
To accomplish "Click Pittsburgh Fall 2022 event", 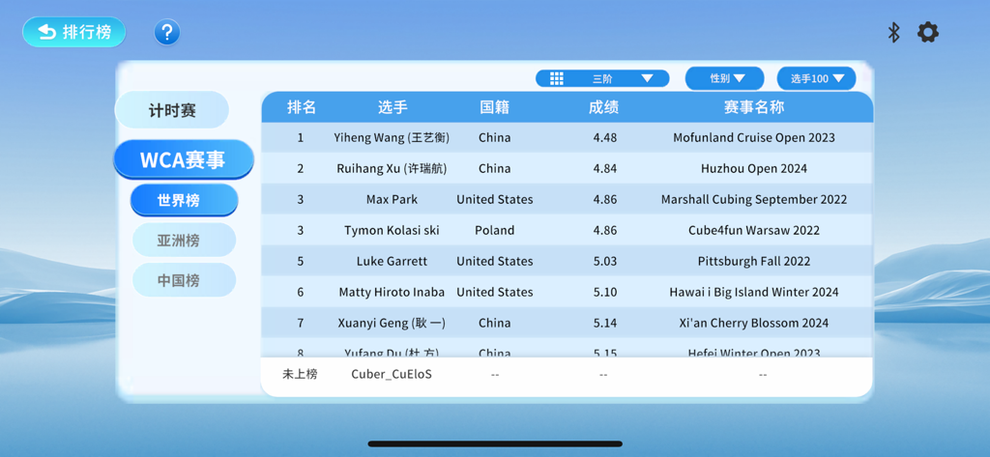I will [x=754, y=261].
